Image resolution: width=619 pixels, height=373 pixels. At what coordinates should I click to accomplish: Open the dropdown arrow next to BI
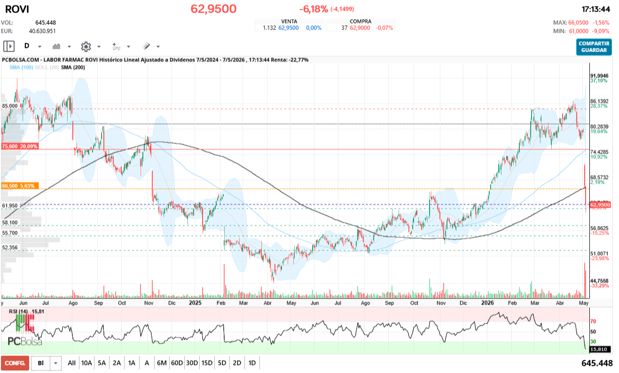[56, 363]
